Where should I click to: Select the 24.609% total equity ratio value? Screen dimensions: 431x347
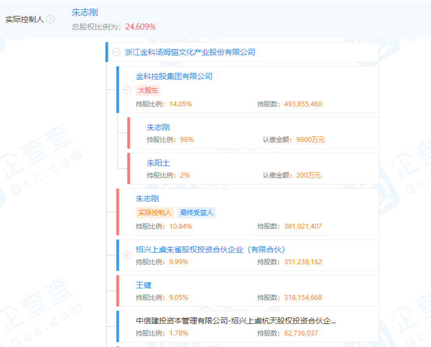tap(140, 27)
